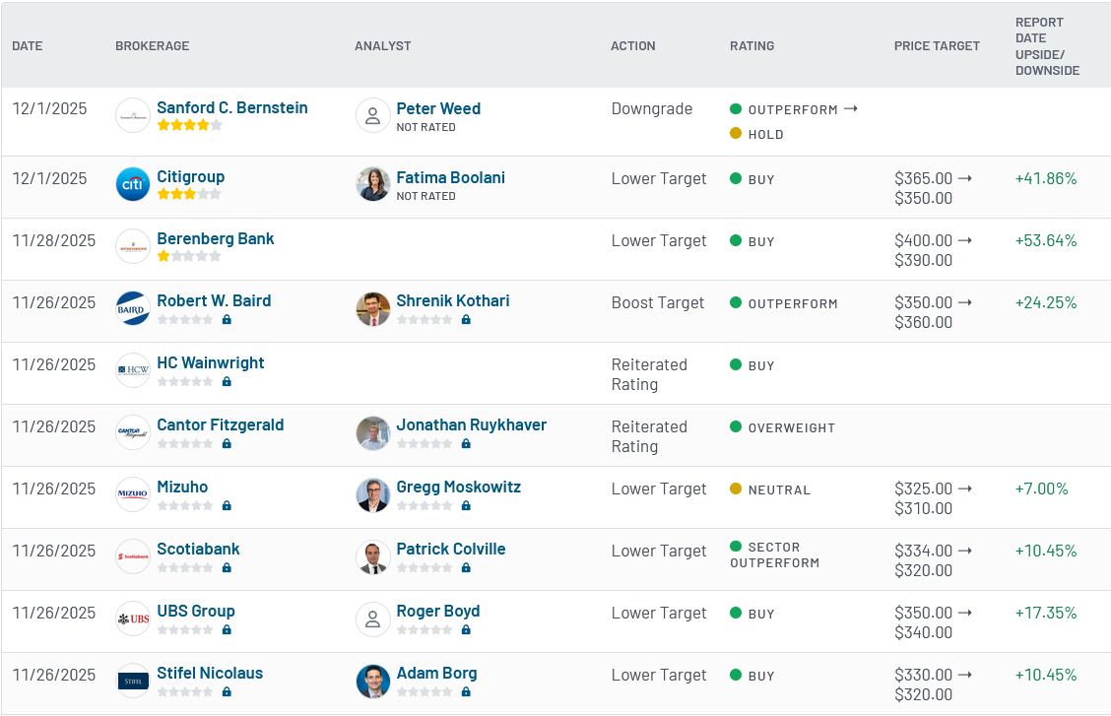Screen dimensions: 1111x716
Task: Open analyst Fatima Boolani's profile link
Action: [x=451, y=177]
